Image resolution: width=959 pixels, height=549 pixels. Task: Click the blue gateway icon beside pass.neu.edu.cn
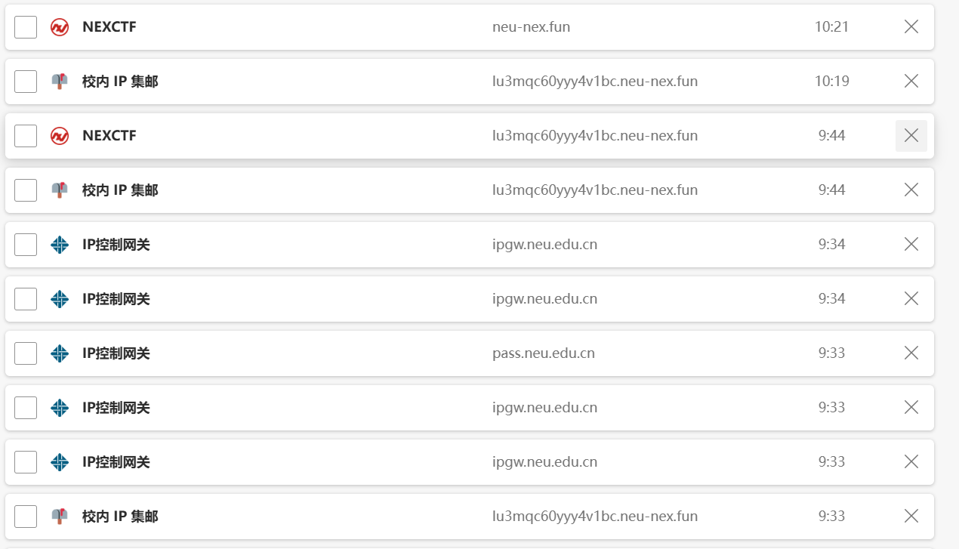tap(60, 353)
